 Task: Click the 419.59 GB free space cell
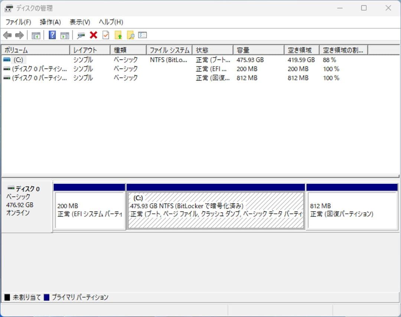pyautogui.click(x=301, y=60)
